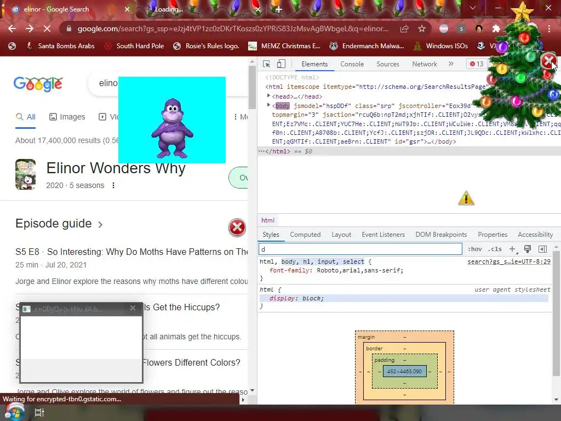Select the inspect element tool in DevTools

pos(267,64)
